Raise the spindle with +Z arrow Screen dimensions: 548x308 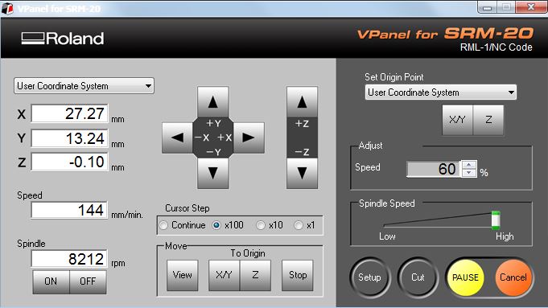coord(302,102)
